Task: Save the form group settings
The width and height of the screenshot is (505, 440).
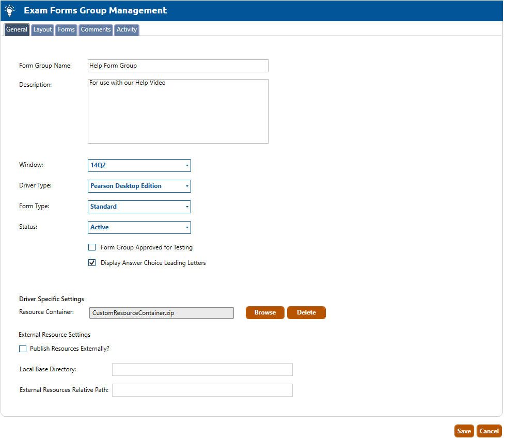Action: click(x=464, y=431)
